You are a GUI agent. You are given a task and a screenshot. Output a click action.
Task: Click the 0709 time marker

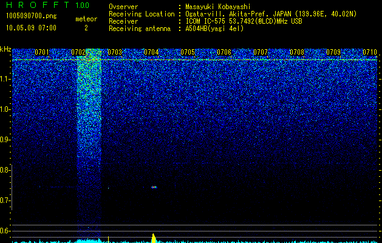333,52
